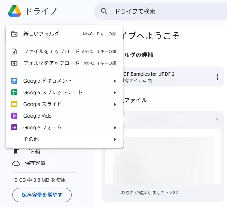Select Google ドキュメント entry
This screenshot has width=227, height=207.
point(64,81)
